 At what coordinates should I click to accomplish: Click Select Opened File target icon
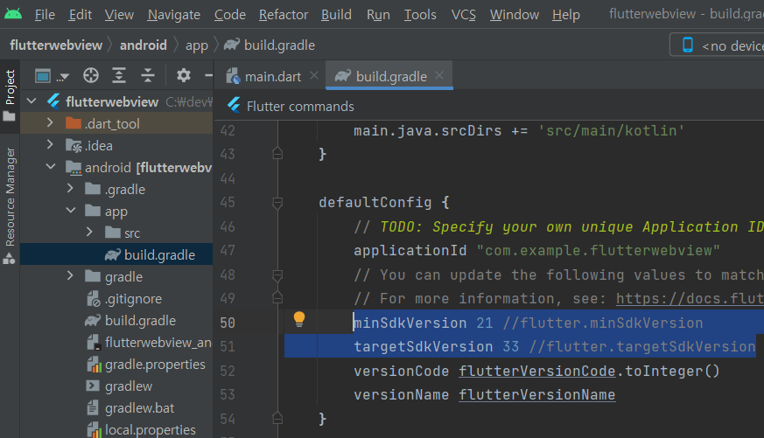(x=91, y=75)
